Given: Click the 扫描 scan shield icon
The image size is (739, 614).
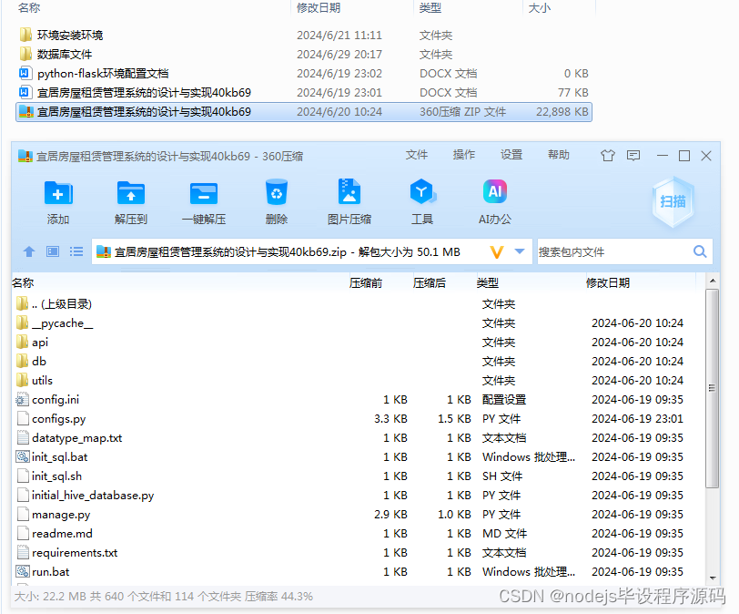Looking at the screenshot, I should point(673,202).
